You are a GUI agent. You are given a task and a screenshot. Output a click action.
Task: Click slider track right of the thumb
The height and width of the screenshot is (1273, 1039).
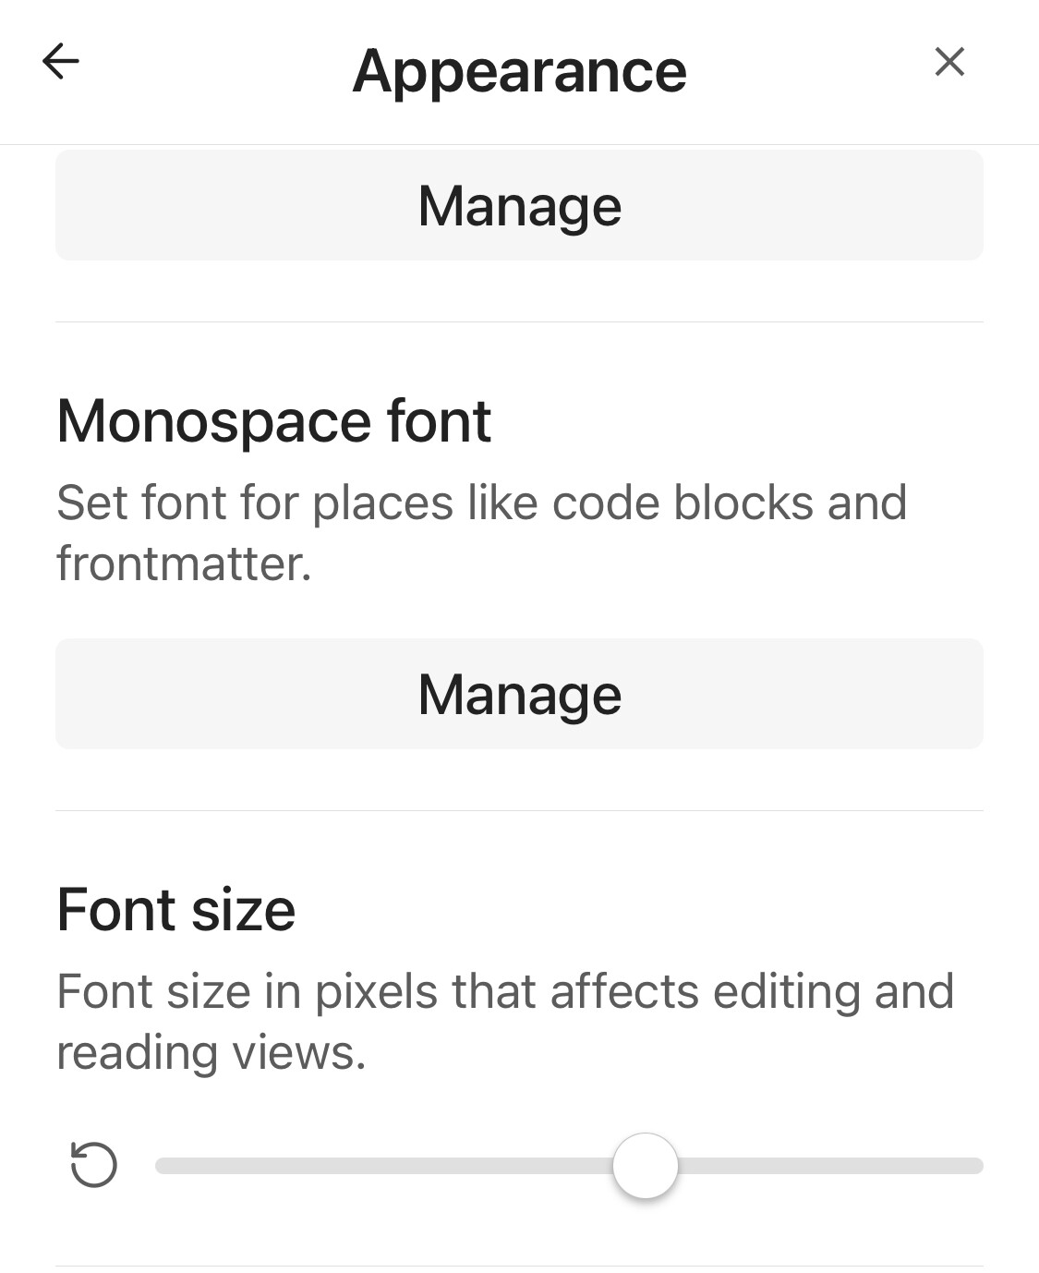831,1166
